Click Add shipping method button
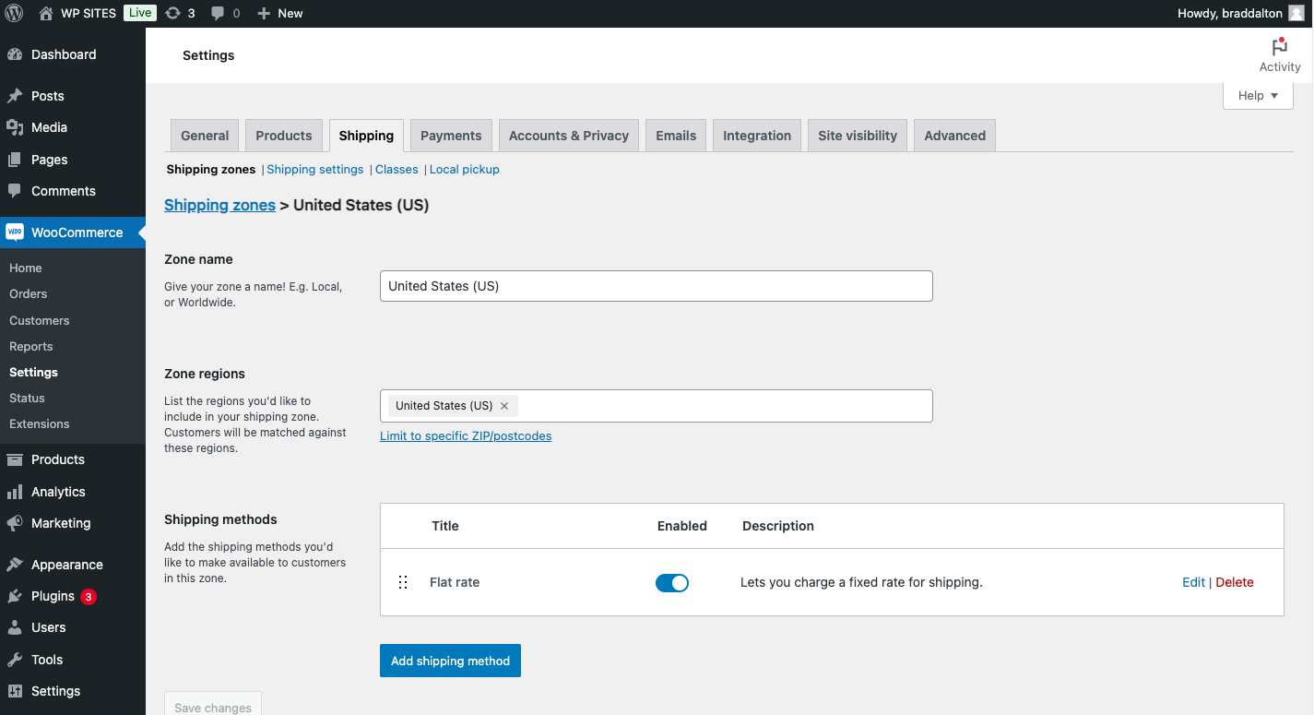 pyautogui.click(x=450, y=661)
